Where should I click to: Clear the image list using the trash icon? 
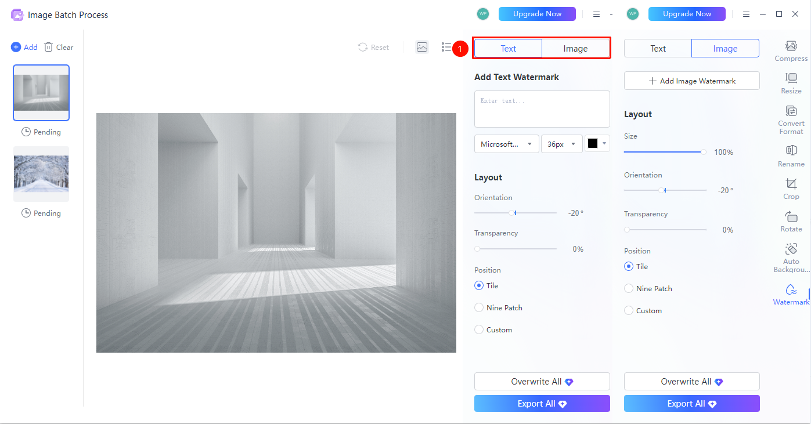click(x=49, y=47)
